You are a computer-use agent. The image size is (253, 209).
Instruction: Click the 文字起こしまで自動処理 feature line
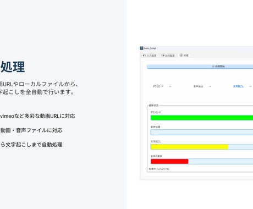pos(31,145)
